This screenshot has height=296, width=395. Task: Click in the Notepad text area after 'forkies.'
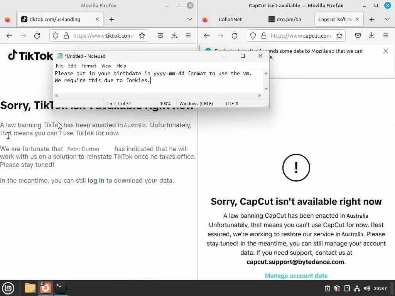point(151,80)
